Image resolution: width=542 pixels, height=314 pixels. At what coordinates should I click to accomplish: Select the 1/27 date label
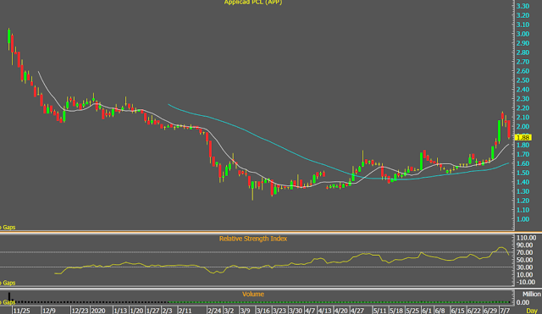(x=152, y=311)
